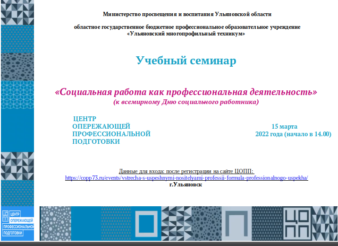Click the triangle mosaic tile at far right of bottom strip
The image size is (338, 246).
(x=325, y=223)
